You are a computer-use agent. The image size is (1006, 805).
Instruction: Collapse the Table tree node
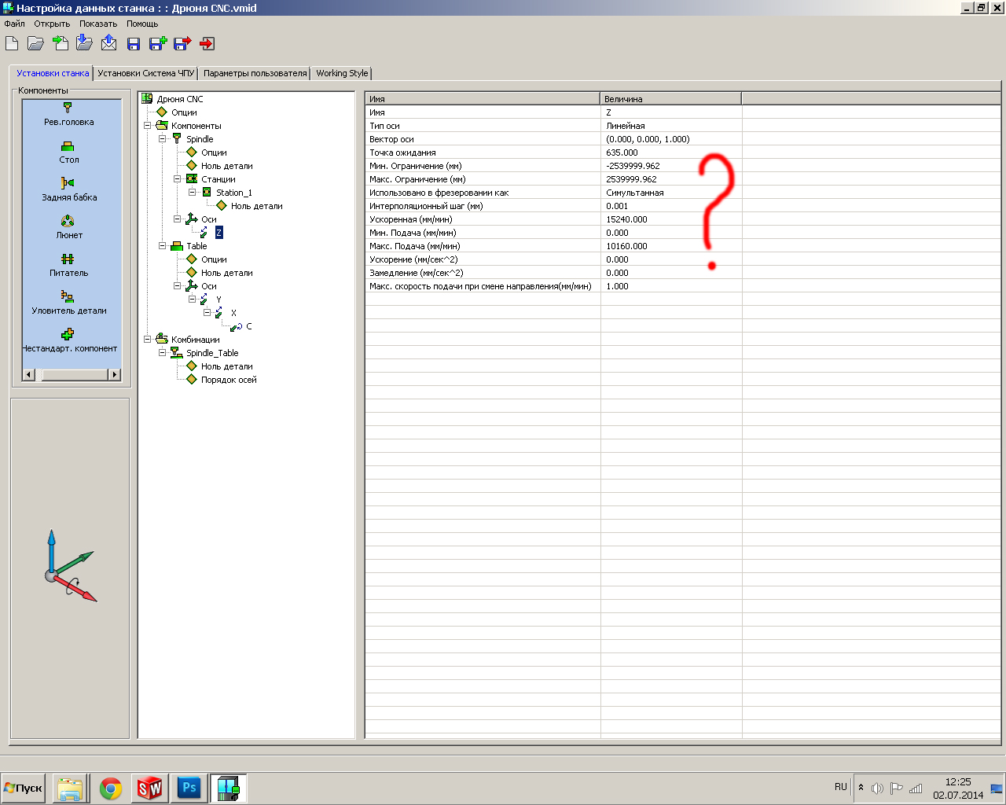[x=162, y=246]
